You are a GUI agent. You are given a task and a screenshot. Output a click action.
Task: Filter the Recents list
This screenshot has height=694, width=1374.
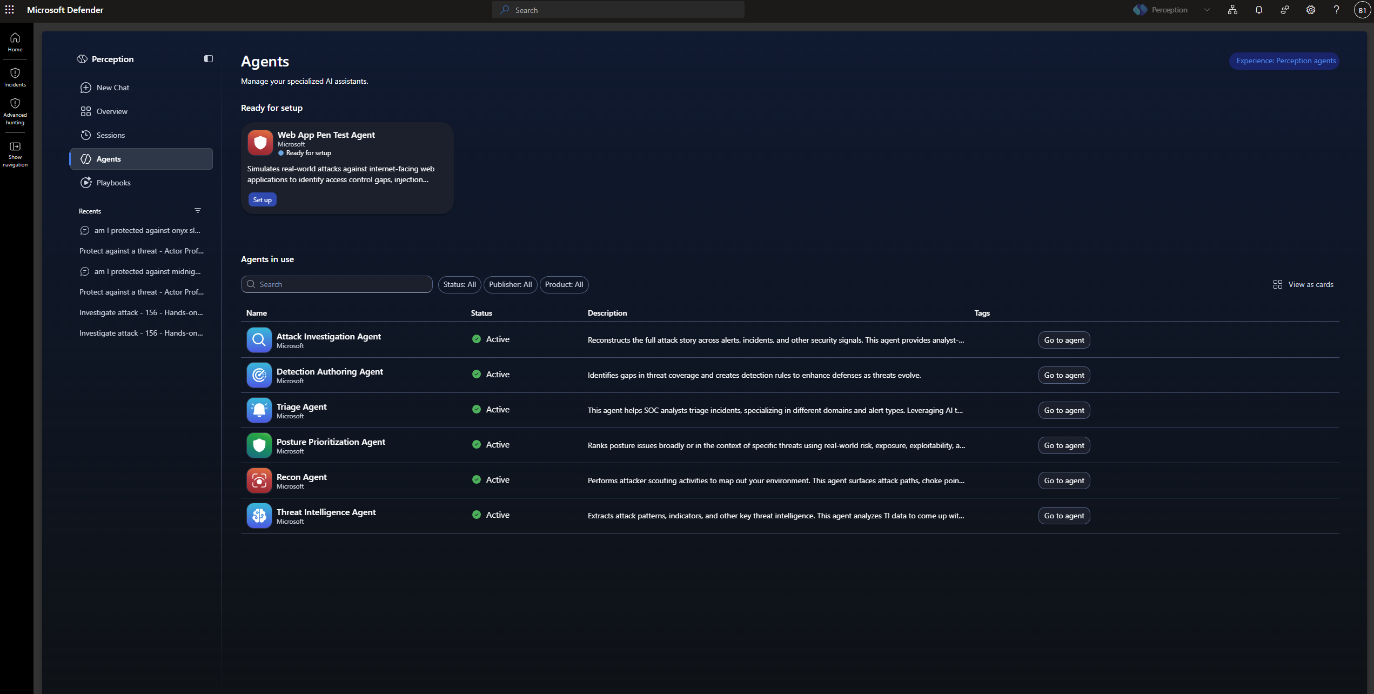198,211
